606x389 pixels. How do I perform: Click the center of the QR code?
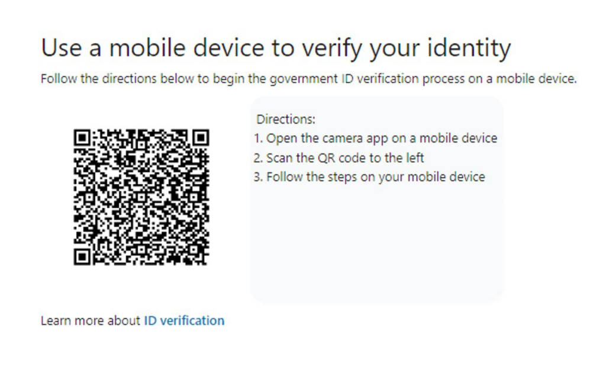(141, 197)
